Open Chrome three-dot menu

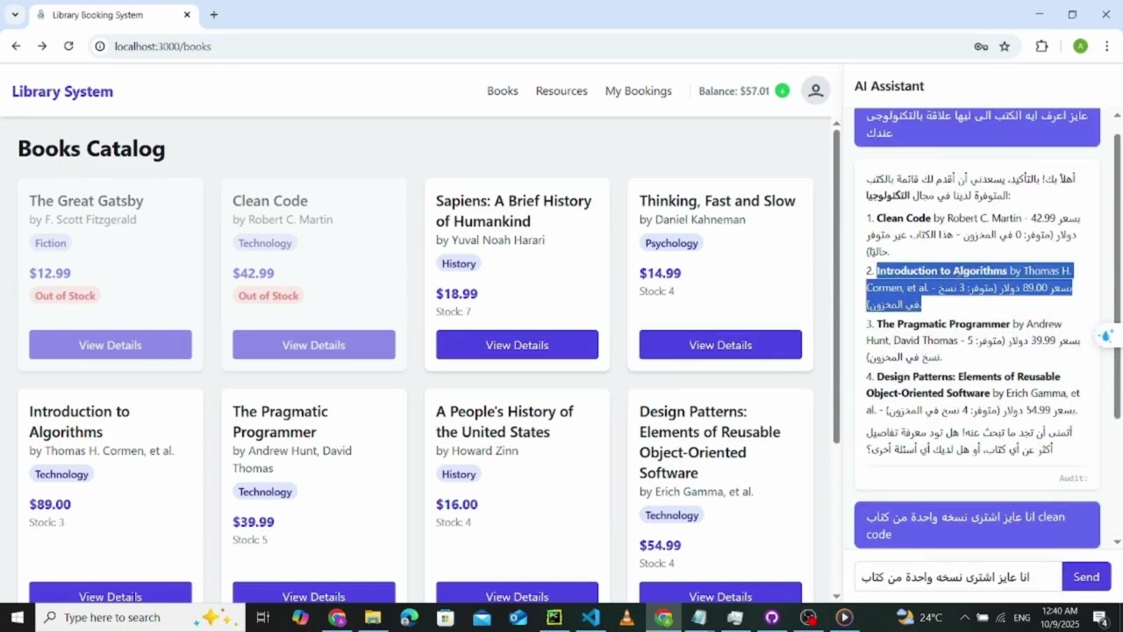coord(1106,47)
